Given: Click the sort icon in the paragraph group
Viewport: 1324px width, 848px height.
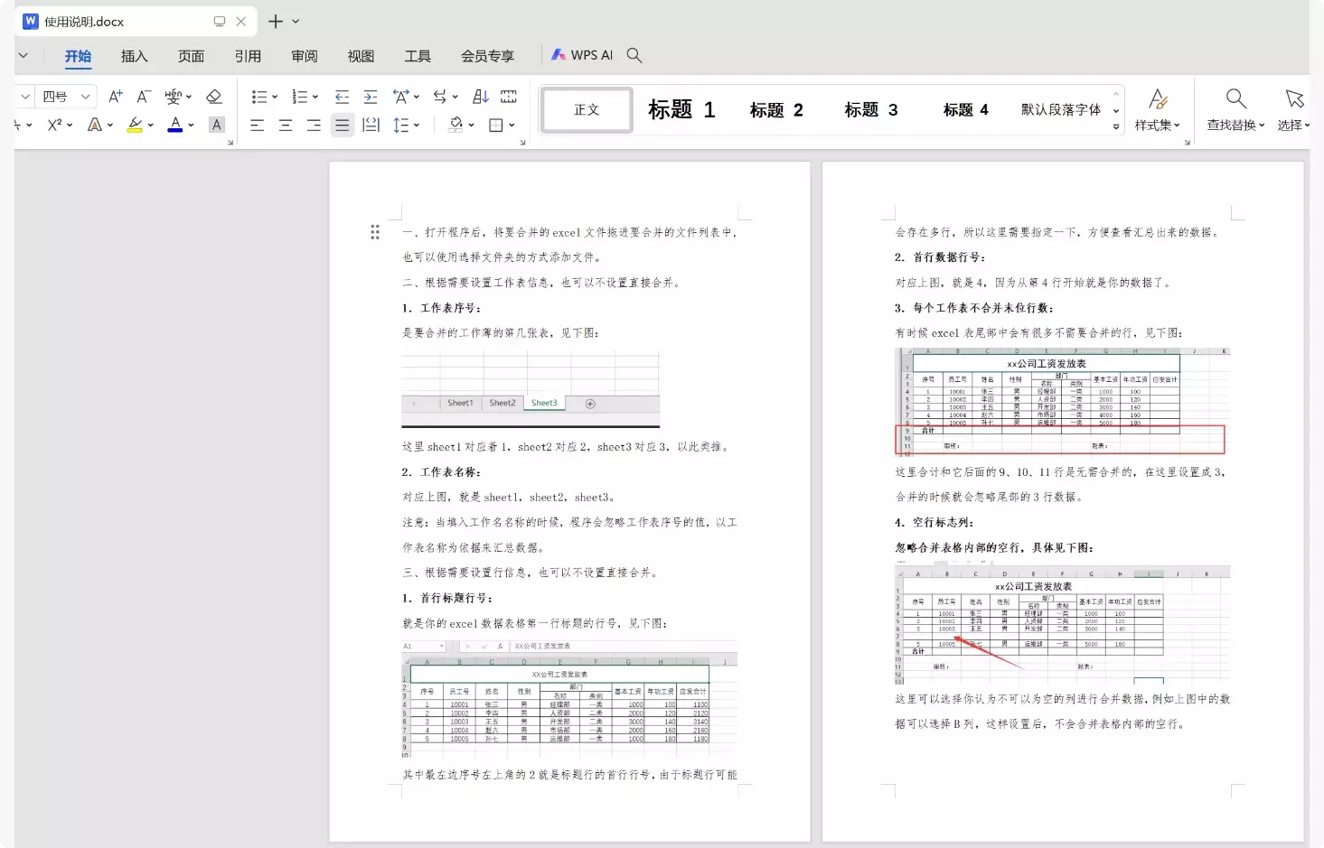Looking at the screenshot, I should click(x=481, y=97).
